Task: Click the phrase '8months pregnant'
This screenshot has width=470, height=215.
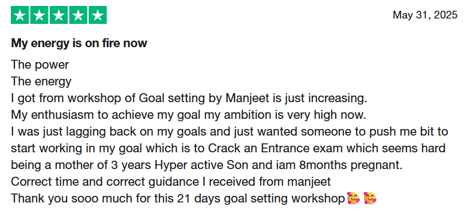Action: pos(351,165)
